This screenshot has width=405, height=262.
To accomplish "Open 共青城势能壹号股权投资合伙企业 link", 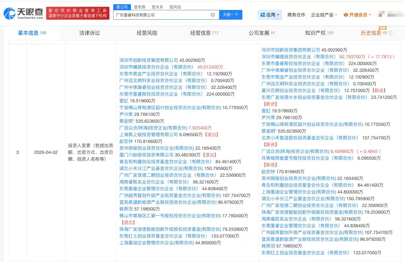I will (x=308, y=158).
